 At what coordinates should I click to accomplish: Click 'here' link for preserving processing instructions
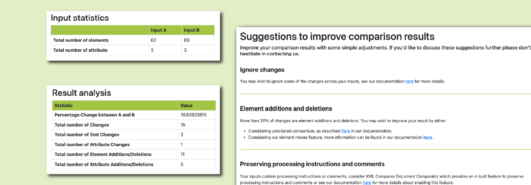click(367, 182)
